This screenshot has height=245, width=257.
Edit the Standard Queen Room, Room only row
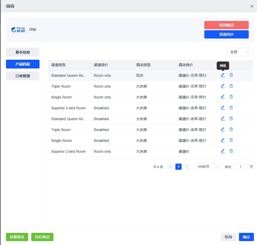tap(223, 75)
